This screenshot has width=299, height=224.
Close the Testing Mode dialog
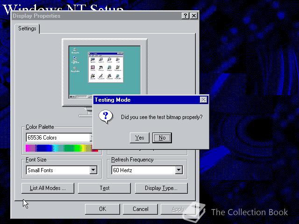pyautogui.click(x=204, y=100)
